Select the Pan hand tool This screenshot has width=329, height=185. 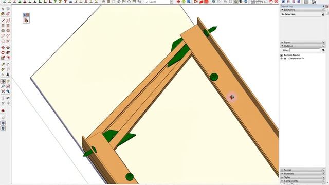pyautogui.click(x=8, y=81)
